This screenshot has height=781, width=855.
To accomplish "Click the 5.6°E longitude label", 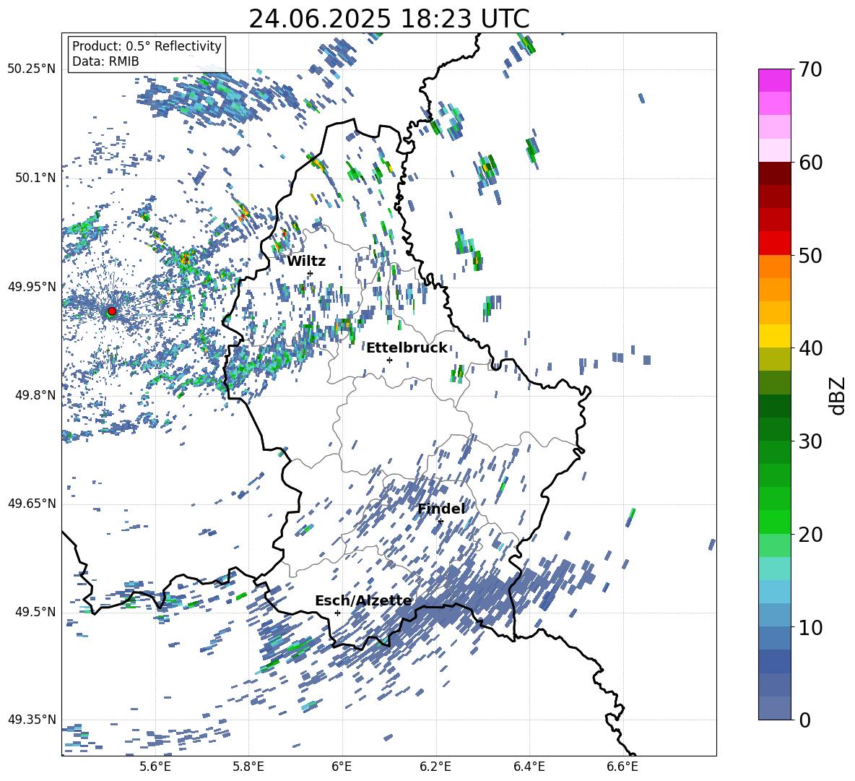I will click(155, 767).
